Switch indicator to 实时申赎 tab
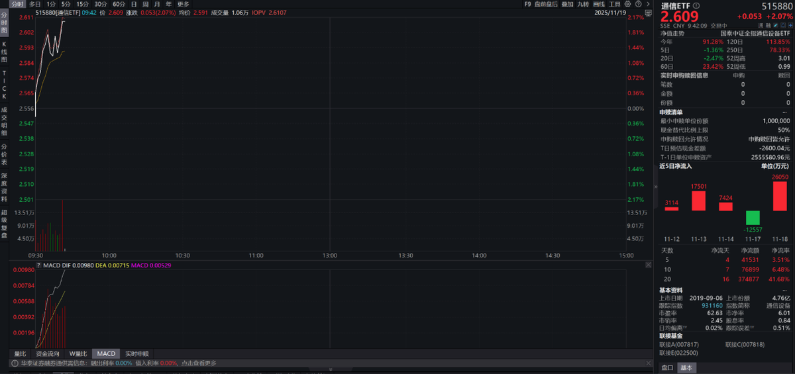 pyautogui.click(x=137, y=353)
